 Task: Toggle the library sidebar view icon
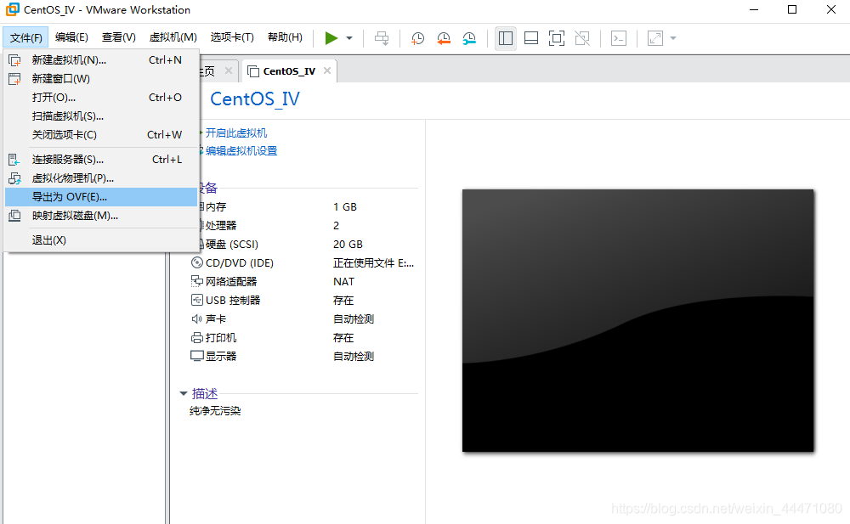(x=505, y=38)
